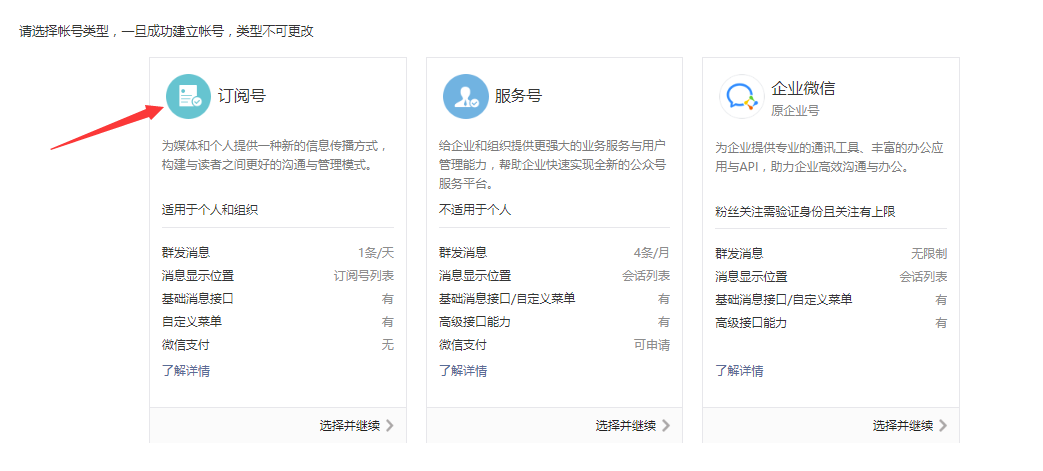
Task: Click the 企业微信 description paragraph
Action: tap(829, 157)
